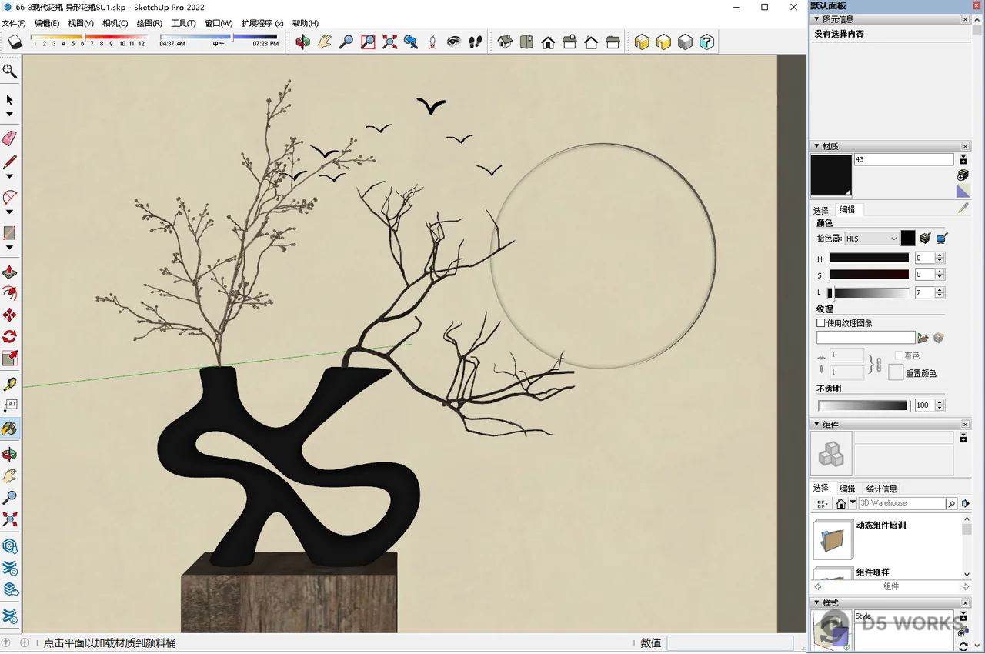
Task: Click the black color swatch beside HLS
Action: [908, 239]
